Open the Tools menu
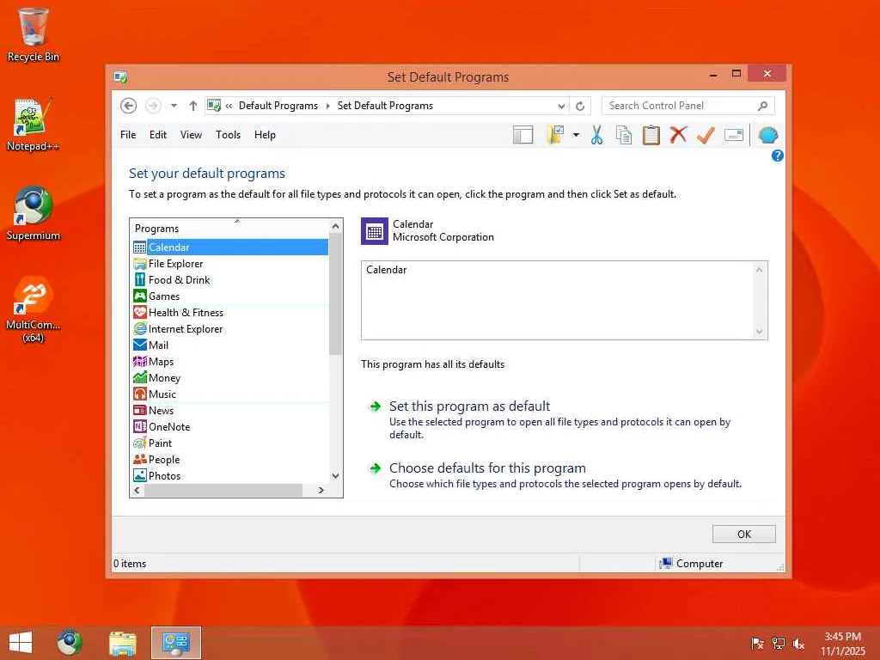Image resolution: width=880 pixels, height=660 pixels. pyautogui.click(x=228, y=135)
